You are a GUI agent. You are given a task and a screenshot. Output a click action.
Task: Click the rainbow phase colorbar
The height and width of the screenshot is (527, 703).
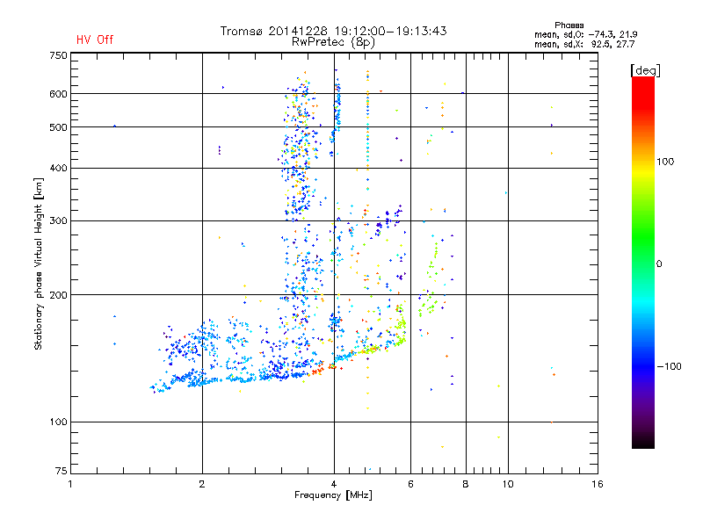point(643,262)
